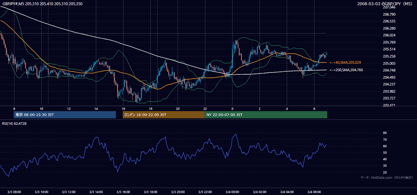Click the RSI level 40 axis label
The image size is (417, 195).
385,159
